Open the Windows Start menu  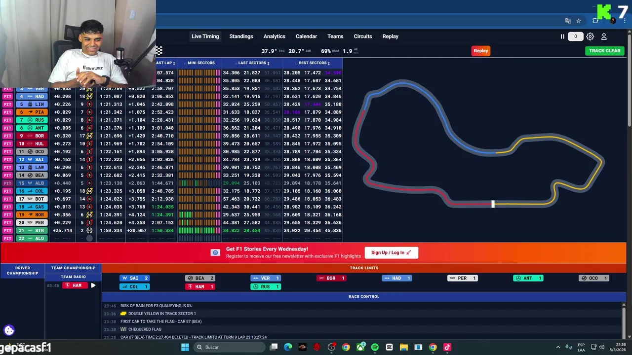click(x=185, y=347)
